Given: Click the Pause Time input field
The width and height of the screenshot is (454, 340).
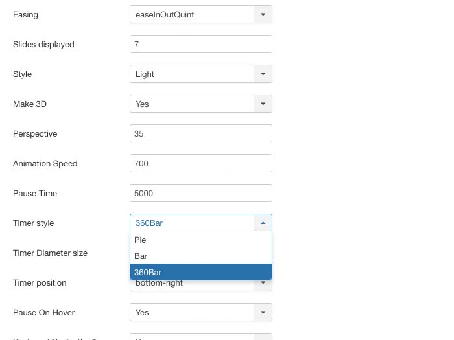Looking at the screenshot, I should [x=200, y=193].
